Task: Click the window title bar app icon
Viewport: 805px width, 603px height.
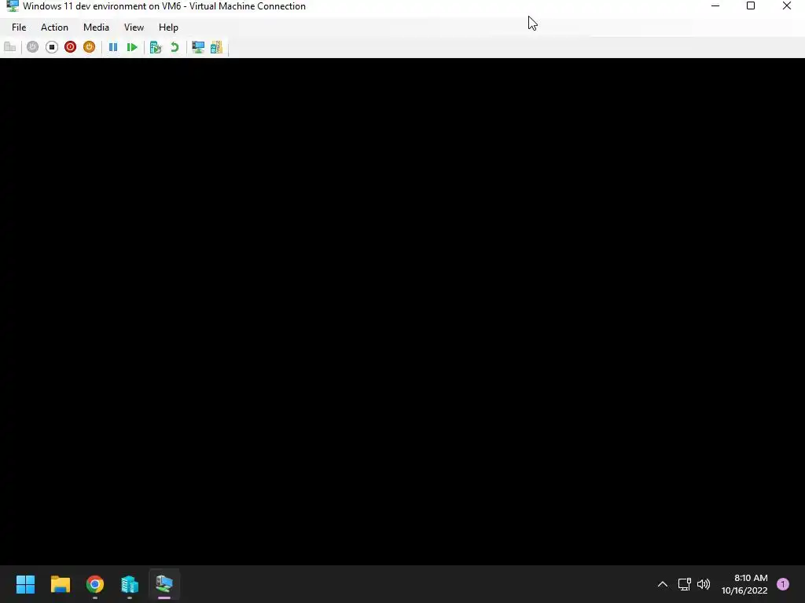Action: (13, 6)
